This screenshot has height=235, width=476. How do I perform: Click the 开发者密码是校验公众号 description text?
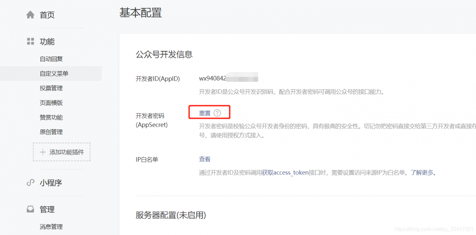click(337, 131)
